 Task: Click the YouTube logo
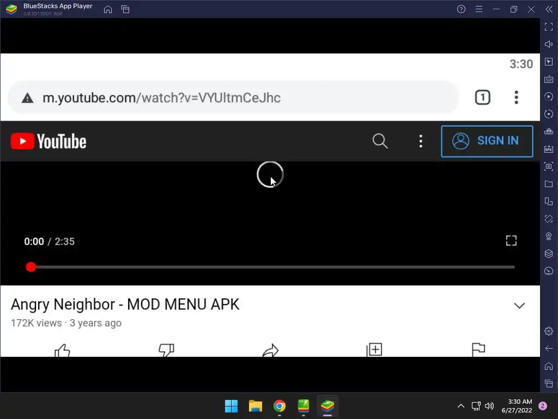(x=48, y=141)
